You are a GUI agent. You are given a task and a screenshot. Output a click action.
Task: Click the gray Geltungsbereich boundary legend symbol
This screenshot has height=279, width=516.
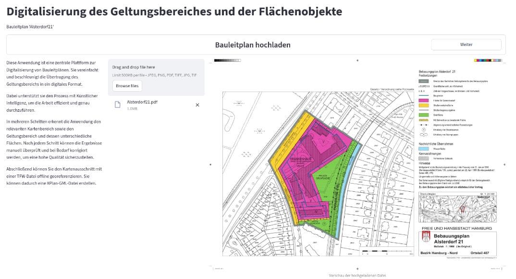click(424, 81)
